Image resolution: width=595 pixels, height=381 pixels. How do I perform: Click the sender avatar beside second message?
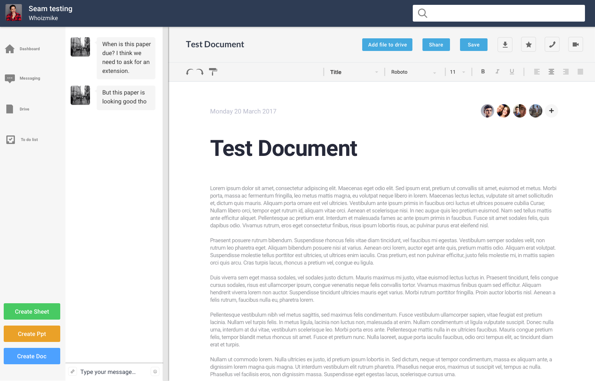click(x=80, y=95)
